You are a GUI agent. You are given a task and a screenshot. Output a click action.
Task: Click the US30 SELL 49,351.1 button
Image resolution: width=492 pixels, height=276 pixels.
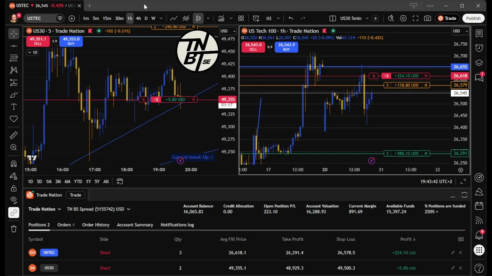tap(38, 41)
